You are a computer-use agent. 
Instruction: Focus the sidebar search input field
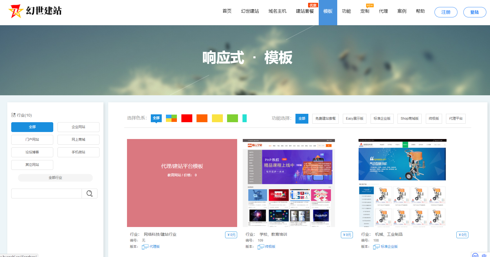click(47, 194)
